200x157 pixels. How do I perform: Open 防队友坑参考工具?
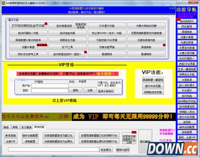click(28, 54)
